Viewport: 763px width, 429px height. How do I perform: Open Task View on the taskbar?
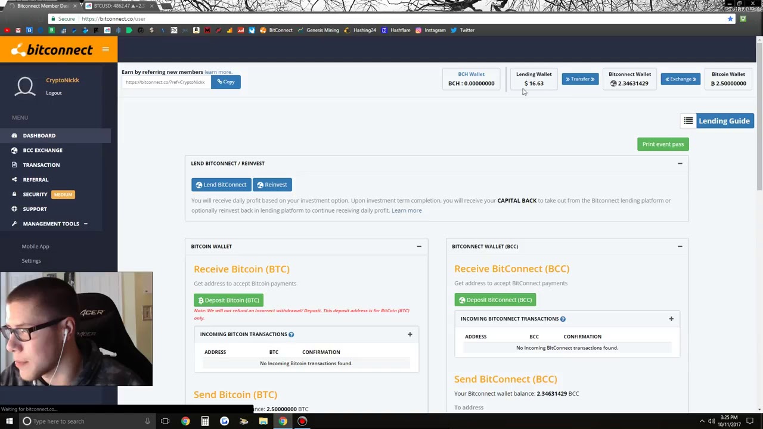point(165,421)
